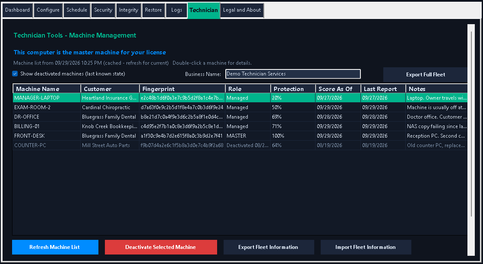Open the Security tab
Image resolution: width=483 pixels, height=264 pixels.
[x=103, y=10]
